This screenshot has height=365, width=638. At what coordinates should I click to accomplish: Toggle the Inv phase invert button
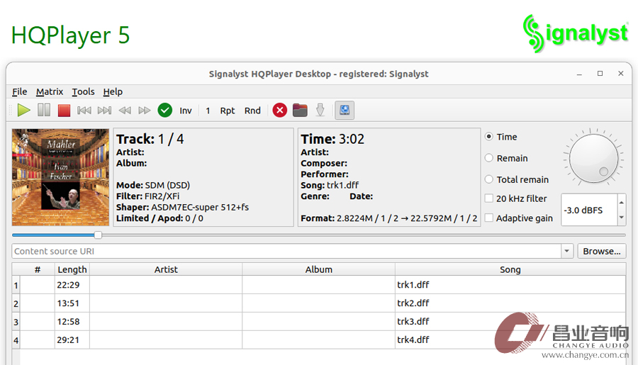pyautogui.click(x=186, y=111)
